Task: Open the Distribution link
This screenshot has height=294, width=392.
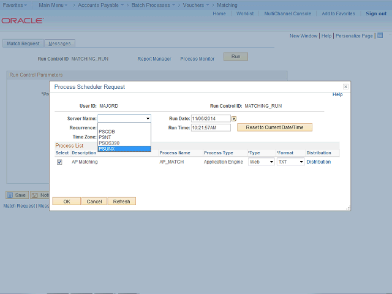Action: [x=318, y=162]
